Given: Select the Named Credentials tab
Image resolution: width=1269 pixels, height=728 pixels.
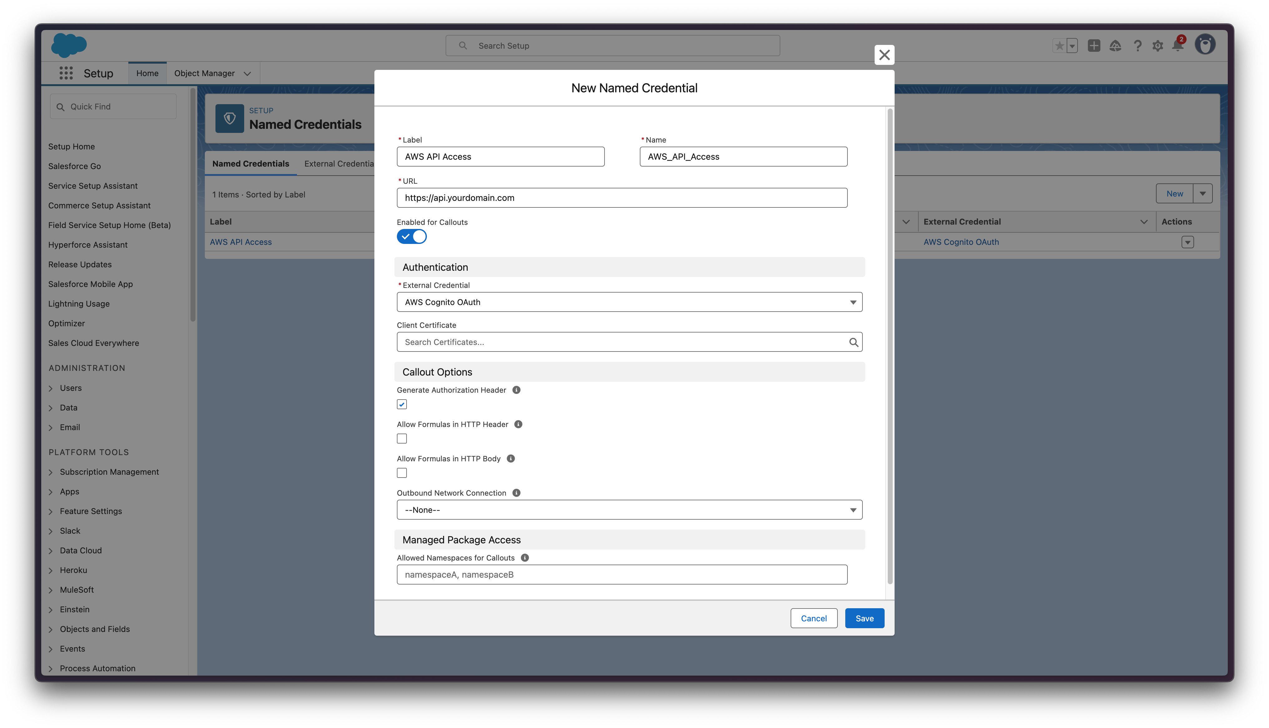Looking at the screenshot, I should (251, 163).
